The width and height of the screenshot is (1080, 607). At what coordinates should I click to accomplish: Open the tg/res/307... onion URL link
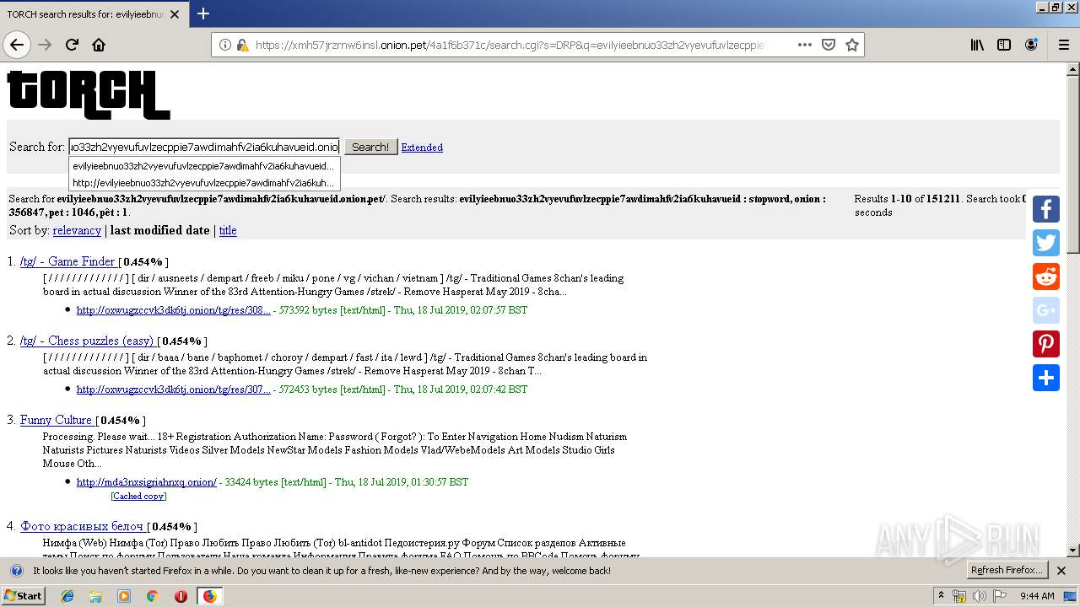(173, 389)
